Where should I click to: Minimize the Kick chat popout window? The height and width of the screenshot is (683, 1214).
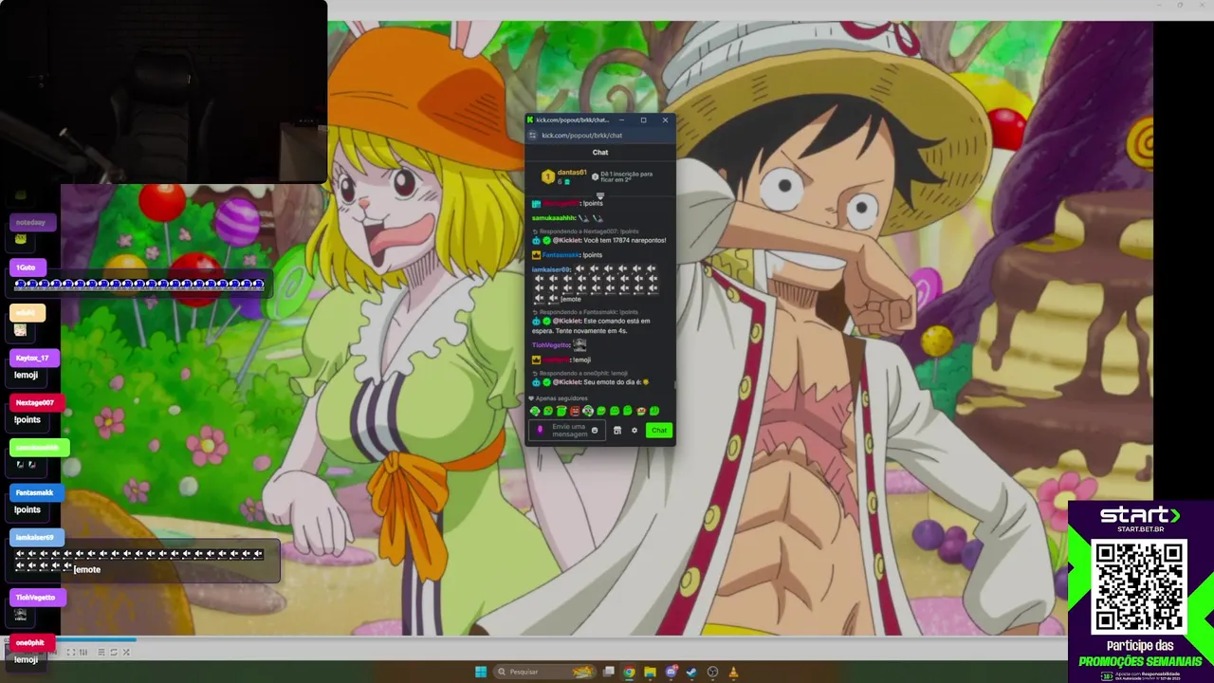coord(621,120)
